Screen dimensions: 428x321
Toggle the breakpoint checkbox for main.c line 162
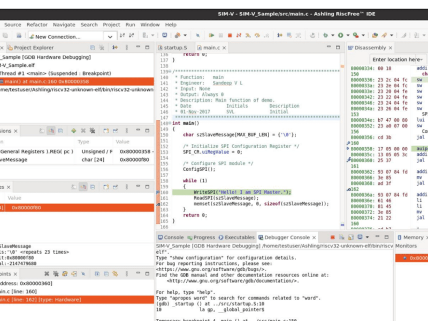[3, 300]
